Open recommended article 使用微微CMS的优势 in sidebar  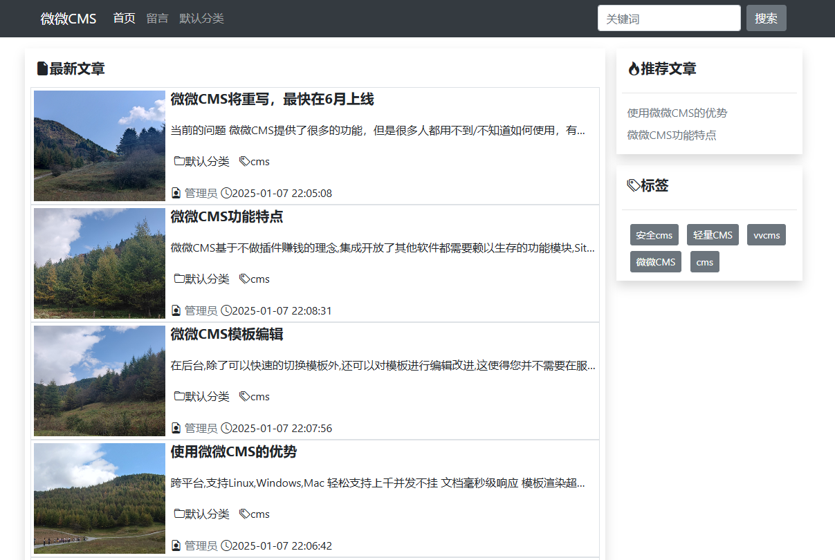[x=677, y=113]
